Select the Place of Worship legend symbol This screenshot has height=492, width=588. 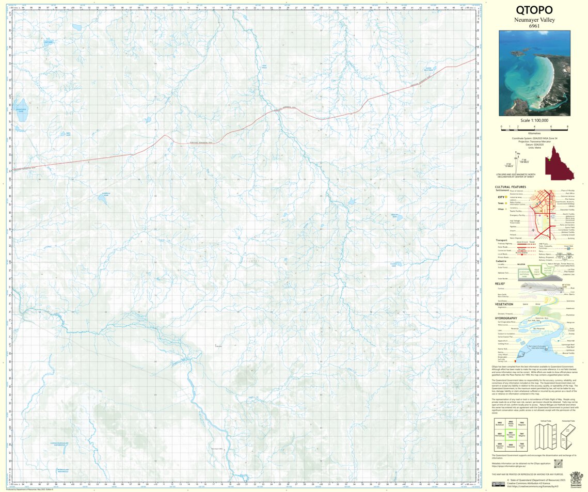point(550,191)
